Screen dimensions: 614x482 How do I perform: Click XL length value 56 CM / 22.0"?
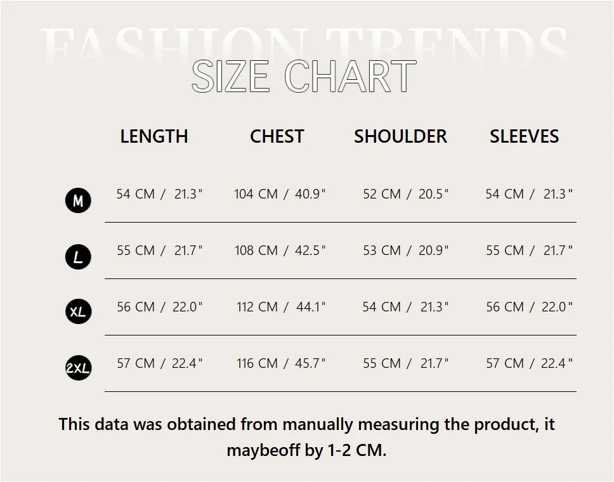click(160, 306)
